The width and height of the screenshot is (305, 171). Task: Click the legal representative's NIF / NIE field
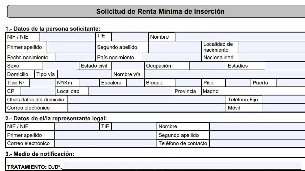point(76,126)
